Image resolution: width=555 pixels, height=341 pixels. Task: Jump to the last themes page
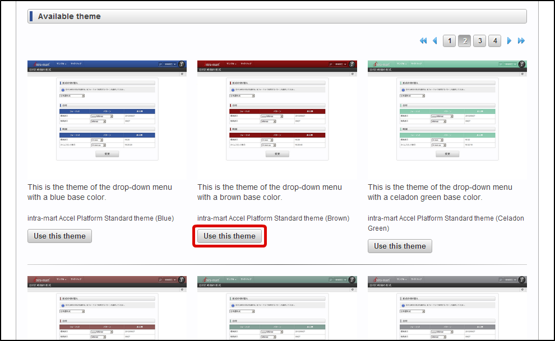click(521, 41)
